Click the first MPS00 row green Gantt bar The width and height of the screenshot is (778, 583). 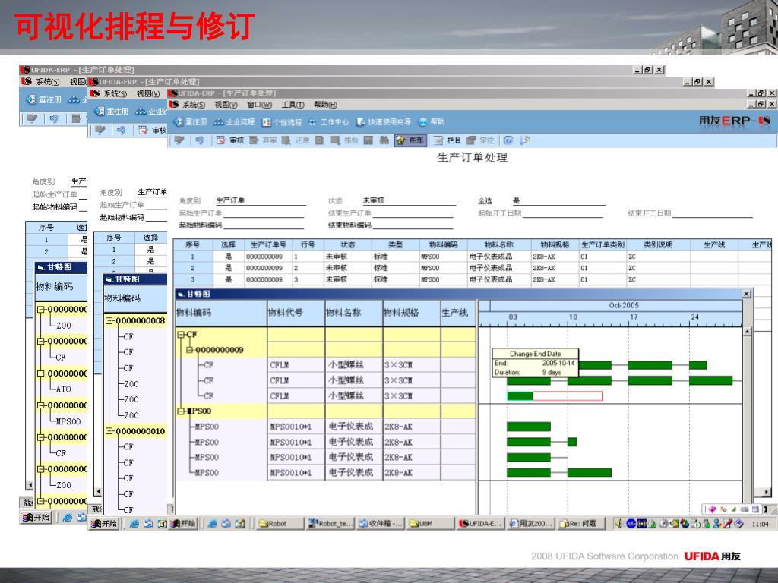tap(529, 427)
